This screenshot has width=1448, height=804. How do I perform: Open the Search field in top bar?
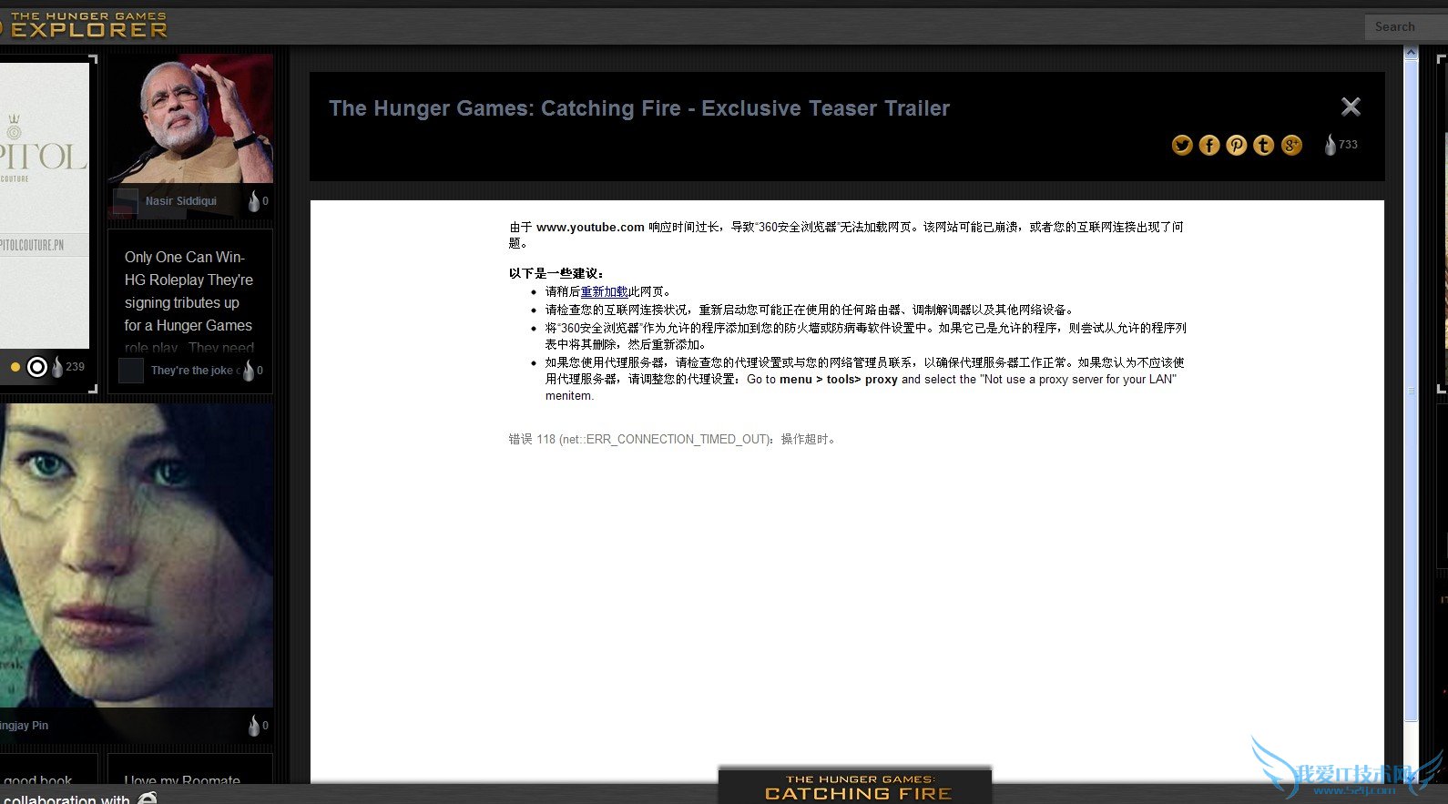tap(1402, 27)
